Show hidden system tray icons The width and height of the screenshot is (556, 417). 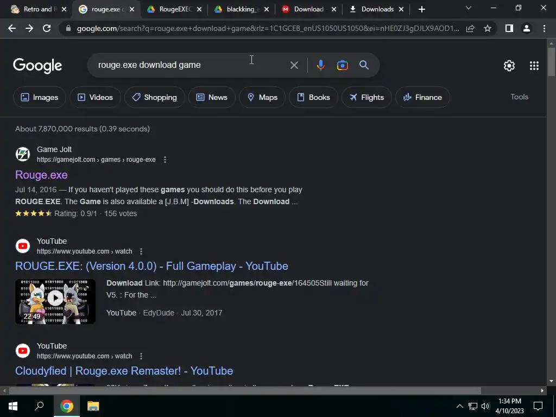pos(459,406)
